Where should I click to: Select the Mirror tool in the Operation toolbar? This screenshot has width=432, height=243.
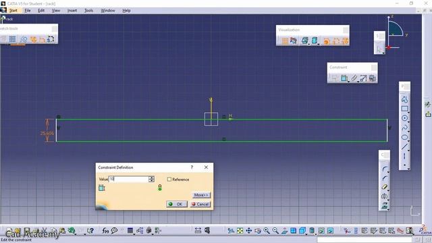point(384,196)
